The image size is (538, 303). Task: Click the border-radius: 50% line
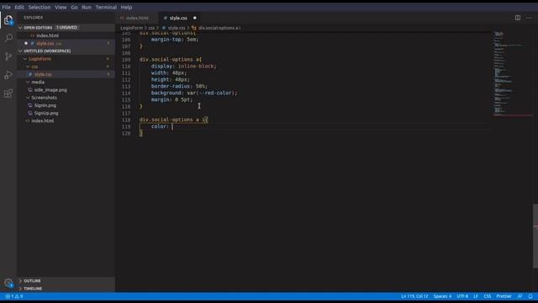pos(179,86)
